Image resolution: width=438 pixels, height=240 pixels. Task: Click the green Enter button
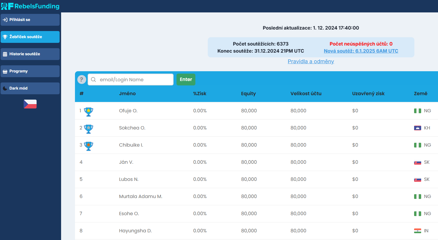coord(186,80)
